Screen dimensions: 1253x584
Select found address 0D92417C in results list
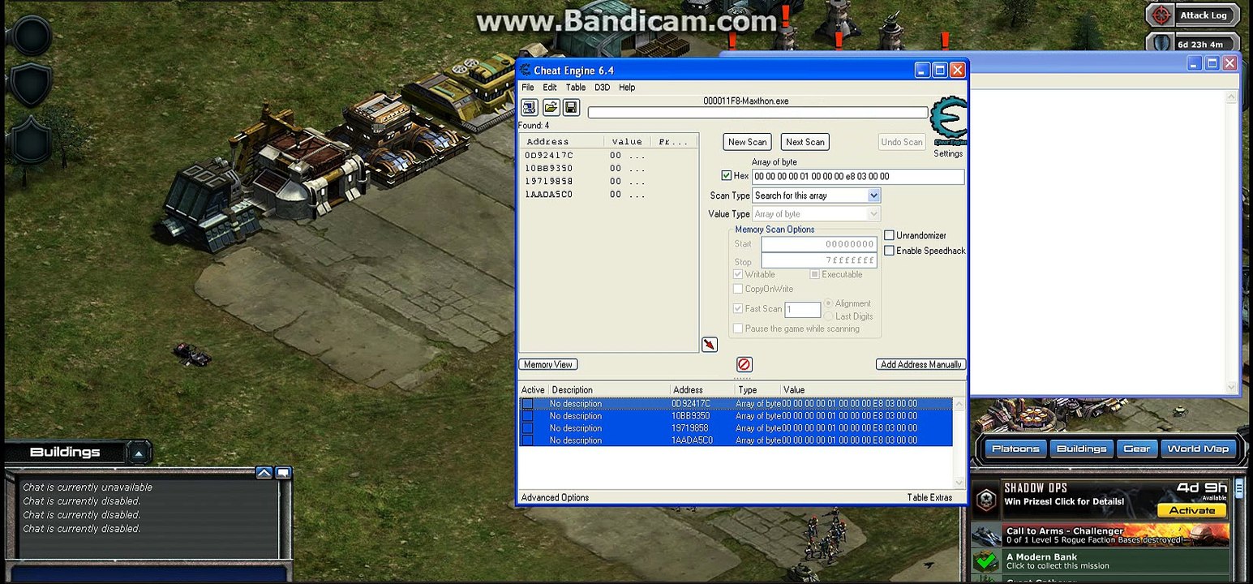tap(608, 155)
